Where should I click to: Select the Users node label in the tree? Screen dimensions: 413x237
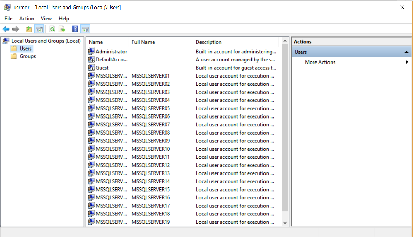(x=26, y=48)
